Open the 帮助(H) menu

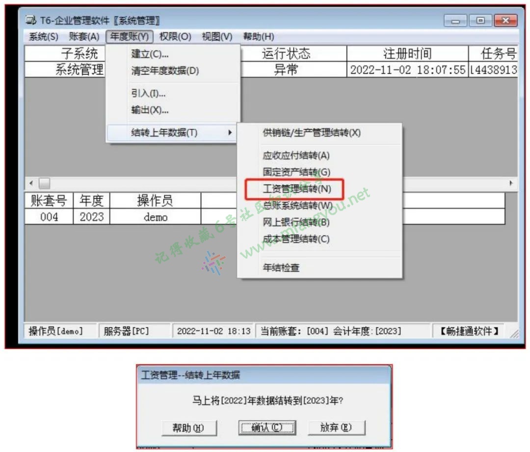[258, 37]
